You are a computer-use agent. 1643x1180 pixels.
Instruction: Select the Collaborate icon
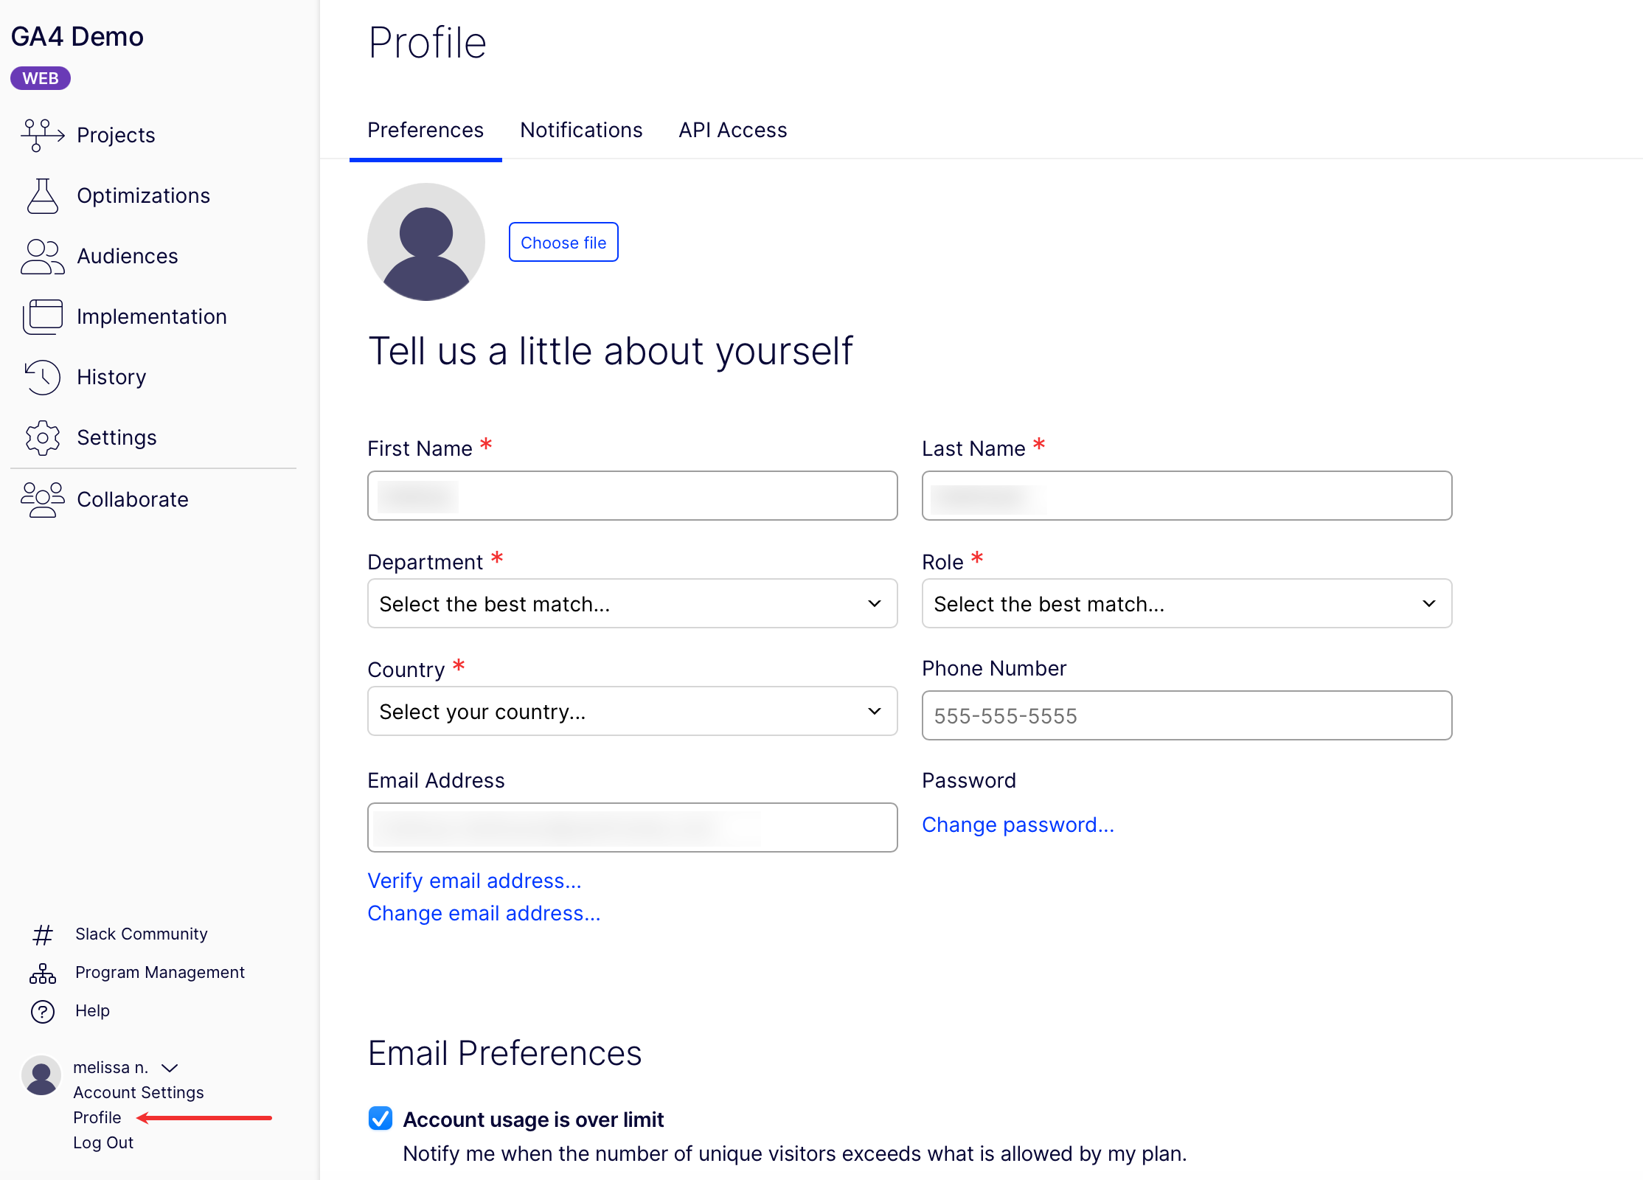[x=42, y=499]
